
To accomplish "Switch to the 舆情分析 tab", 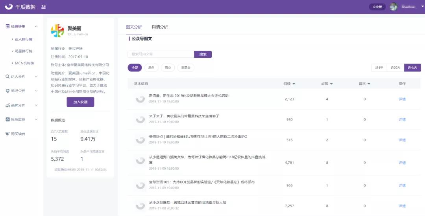I will [160, 27].
